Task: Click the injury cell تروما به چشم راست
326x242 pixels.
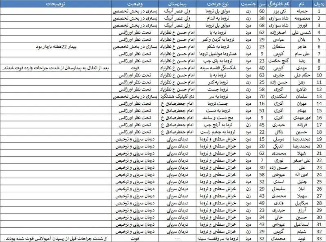Action: click(x=218, y=132)
